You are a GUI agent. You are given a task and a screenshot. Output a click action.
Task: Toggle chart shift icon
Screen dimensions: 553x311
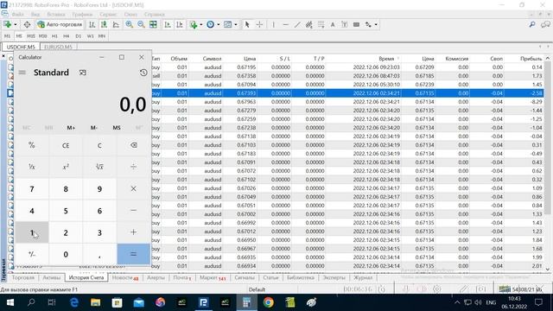(x=180, y=24)
